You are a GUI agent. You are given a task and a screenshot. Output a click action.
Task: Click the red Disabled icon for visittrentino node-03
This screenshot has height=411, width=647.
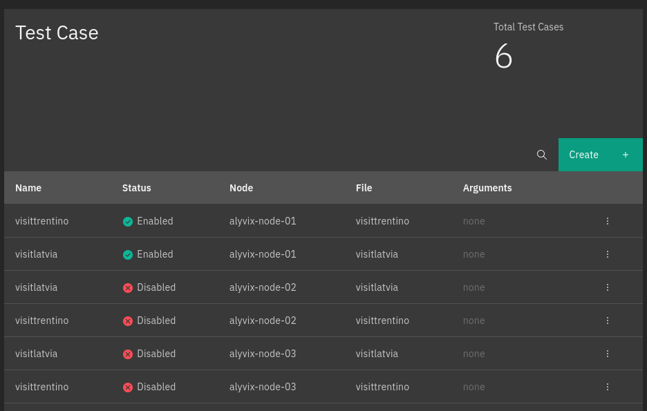(x=128, y=388)
